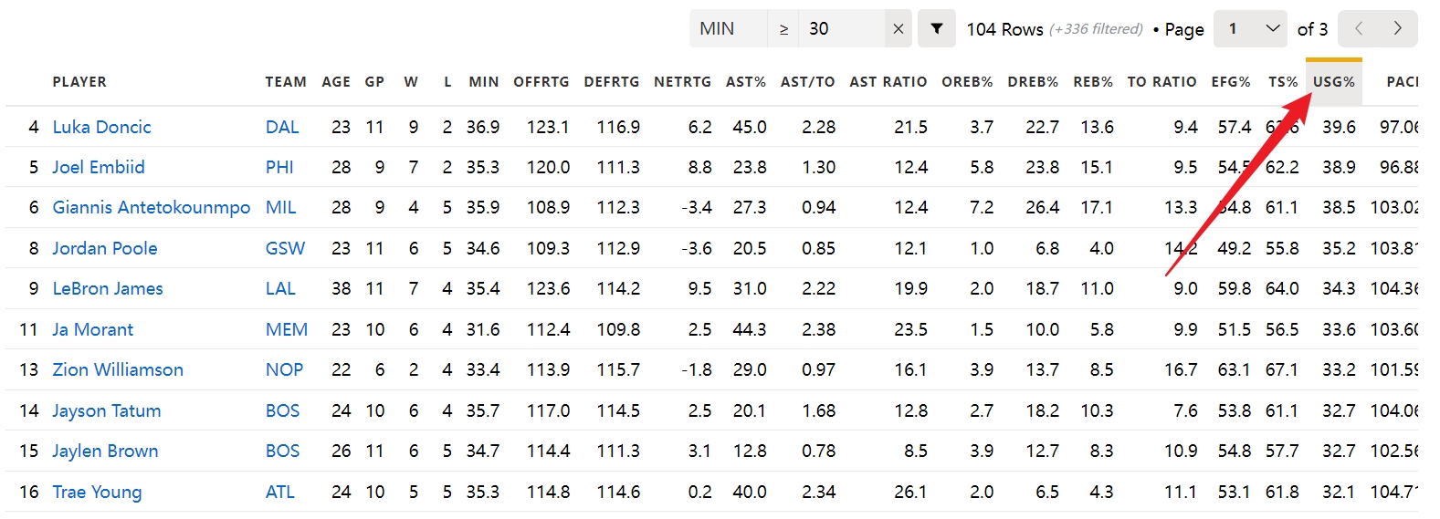Open Giannis Antetokounmpo player page
This screenshot has height=519, width=1440.
tap(151, 207)
